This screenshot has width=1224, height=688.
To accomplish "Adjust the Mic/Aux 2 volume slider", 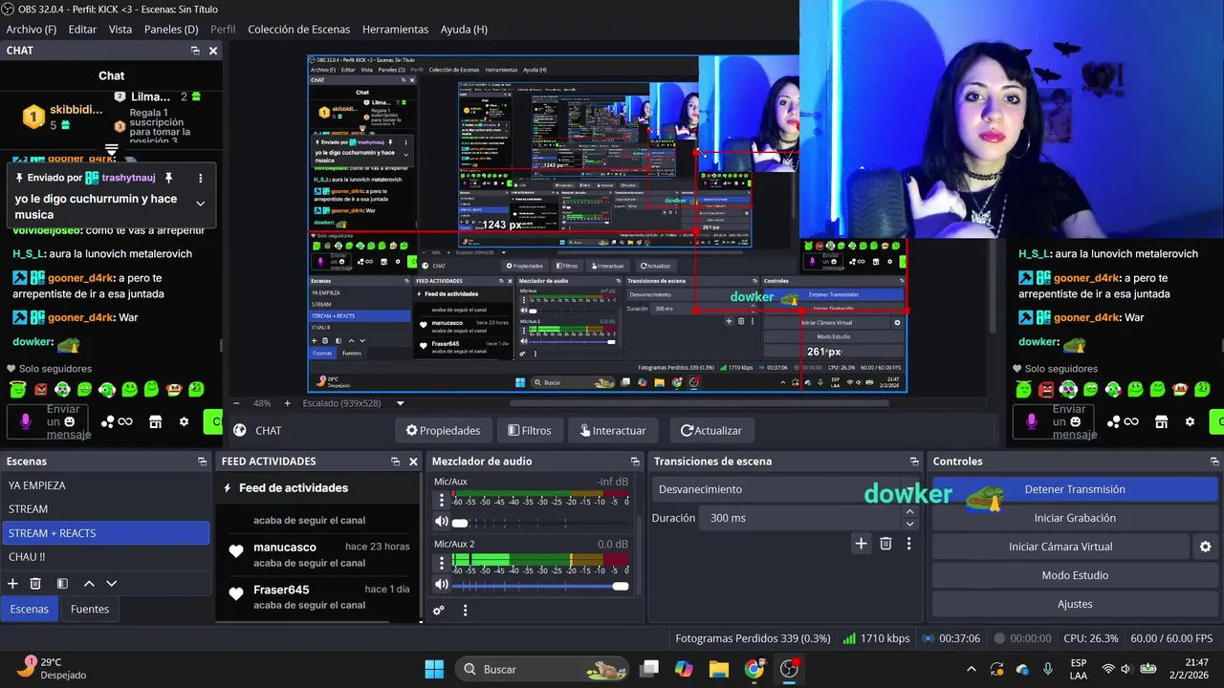I will click(540, 586).
